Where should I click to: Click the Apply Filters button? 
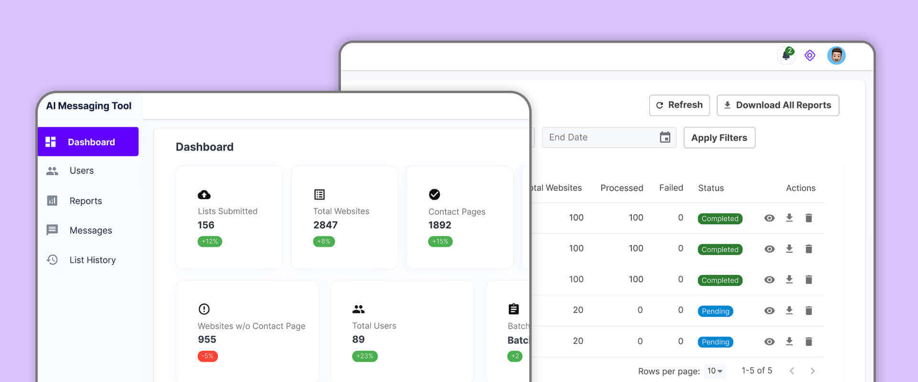coord(719,138)
